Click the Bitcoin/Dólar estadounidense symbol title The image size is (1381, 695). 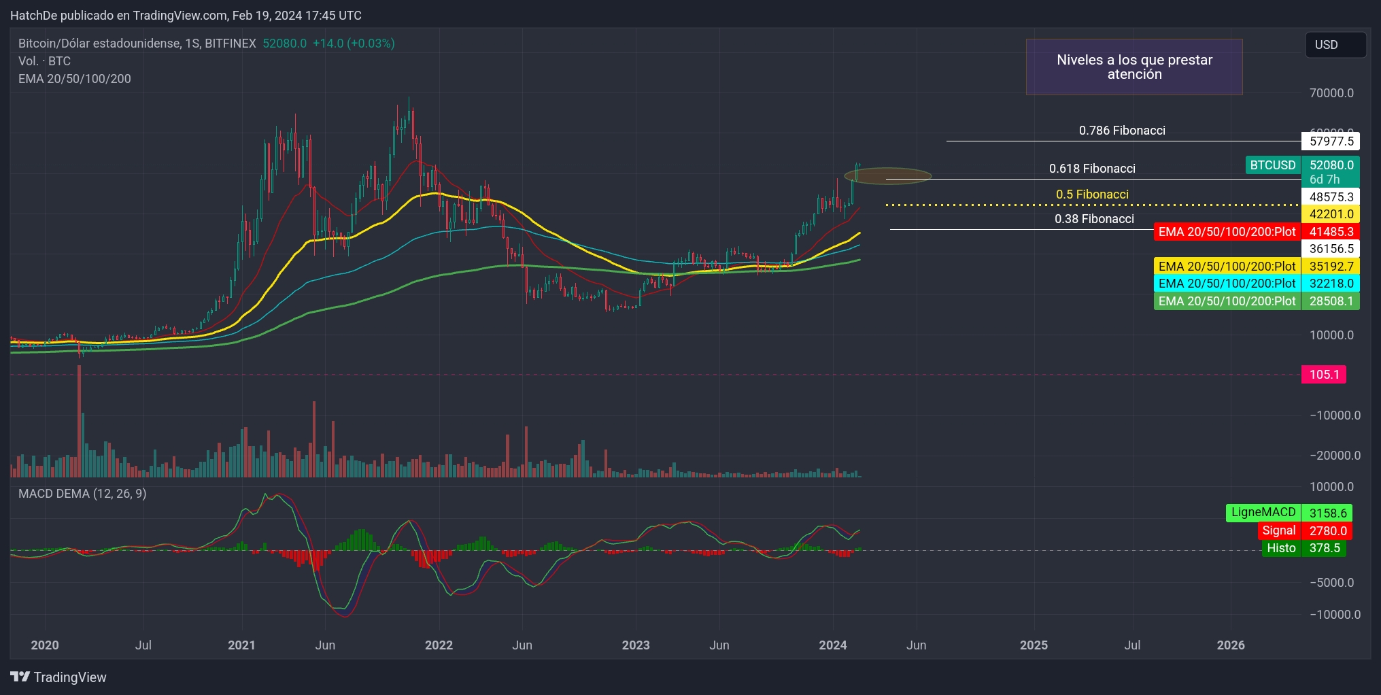[x=137, y=44]
